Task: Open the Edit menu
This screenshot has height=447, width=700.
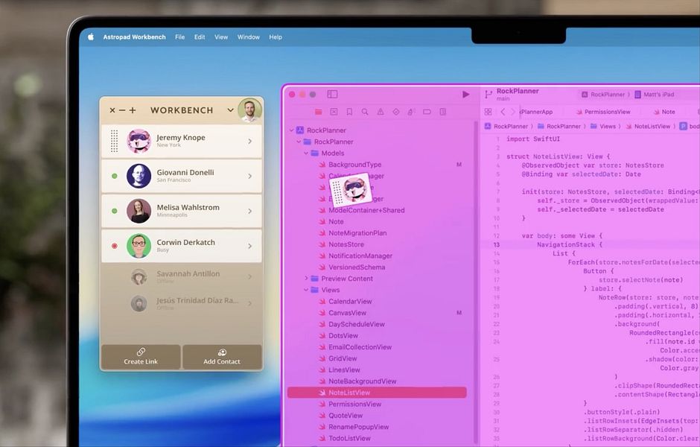Action: click(x=200, y=37)
